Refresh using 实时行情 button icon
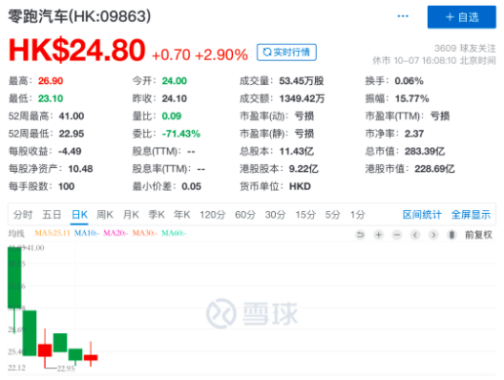This screenshot has width=504, height=380. pos(267,53)
